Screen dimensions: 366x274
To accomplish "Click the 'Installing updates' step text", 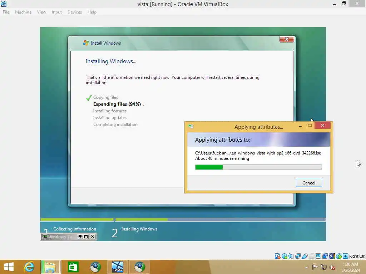I will coord(110,118).
